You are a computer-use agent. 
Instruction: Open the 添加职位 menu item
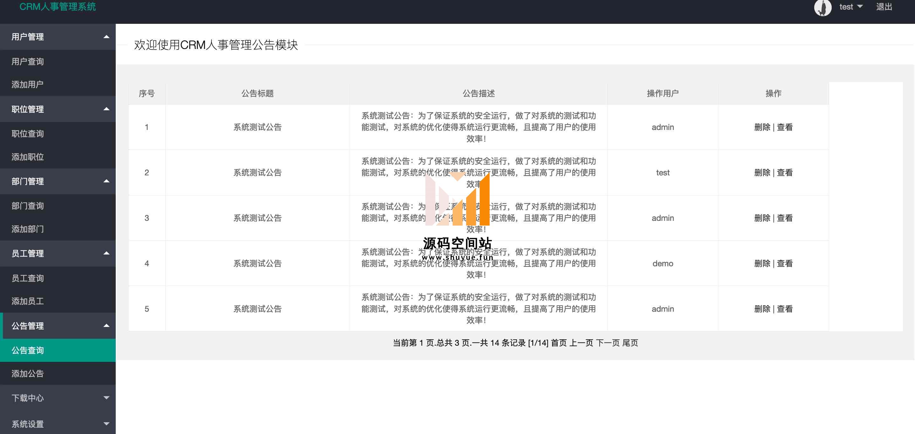(58, 157)
